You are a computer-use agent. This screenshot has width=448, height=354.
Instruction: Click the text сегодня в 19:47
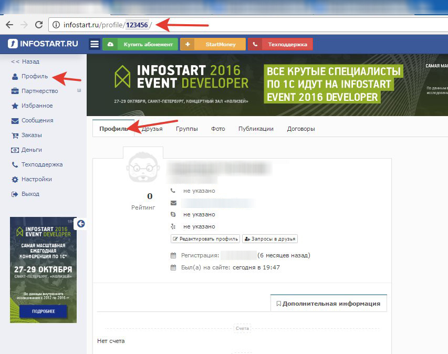[256, 267]
